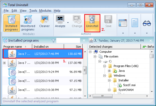Sort by Program name column header
This screenshot has height=106, width=156.
pyautogui.click(x=17, y=47)
